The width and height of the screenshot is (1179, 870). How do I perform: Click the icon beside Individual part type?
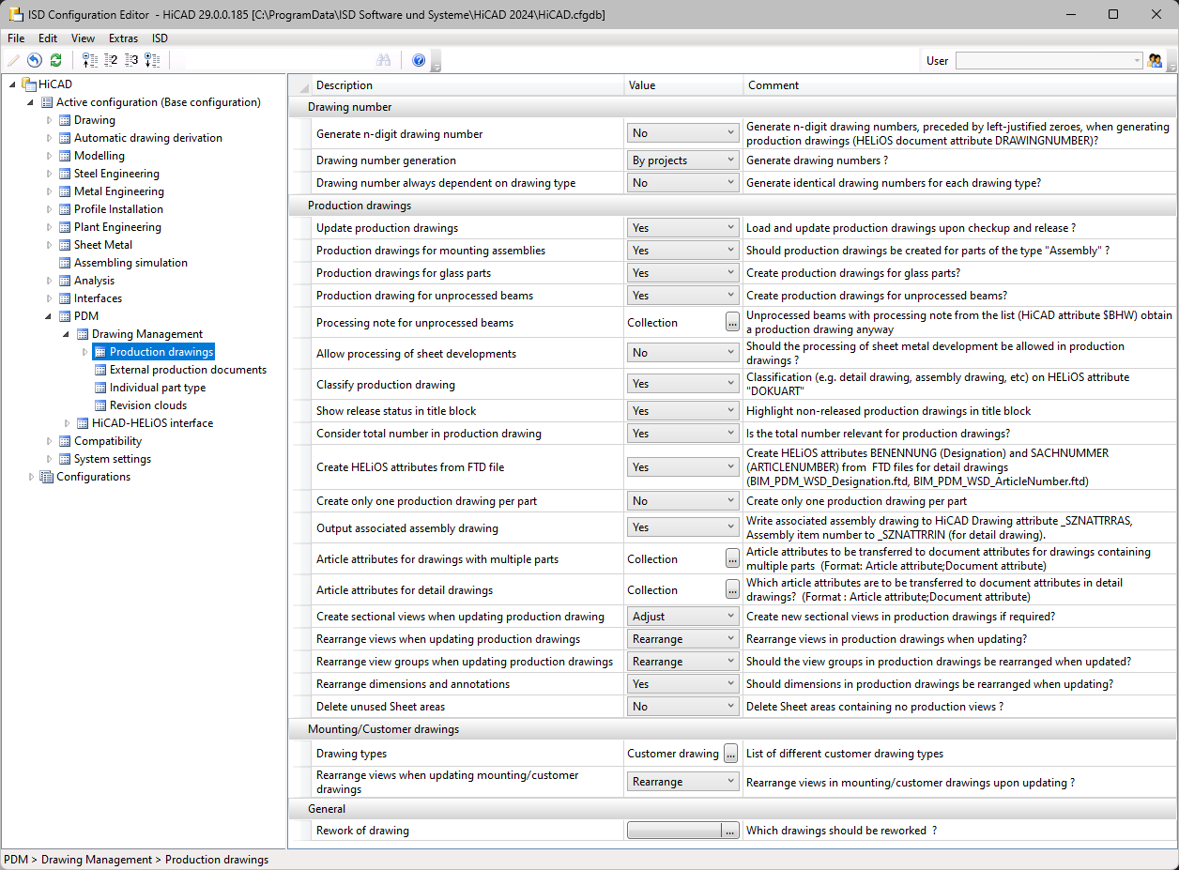tap(100, 388)
